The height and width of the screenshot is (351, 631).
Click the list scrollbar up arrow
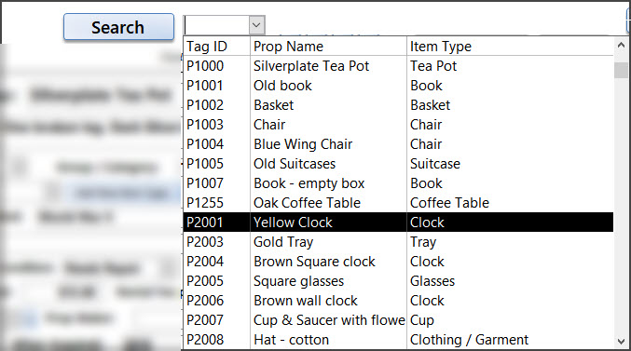tap(621, 45)
